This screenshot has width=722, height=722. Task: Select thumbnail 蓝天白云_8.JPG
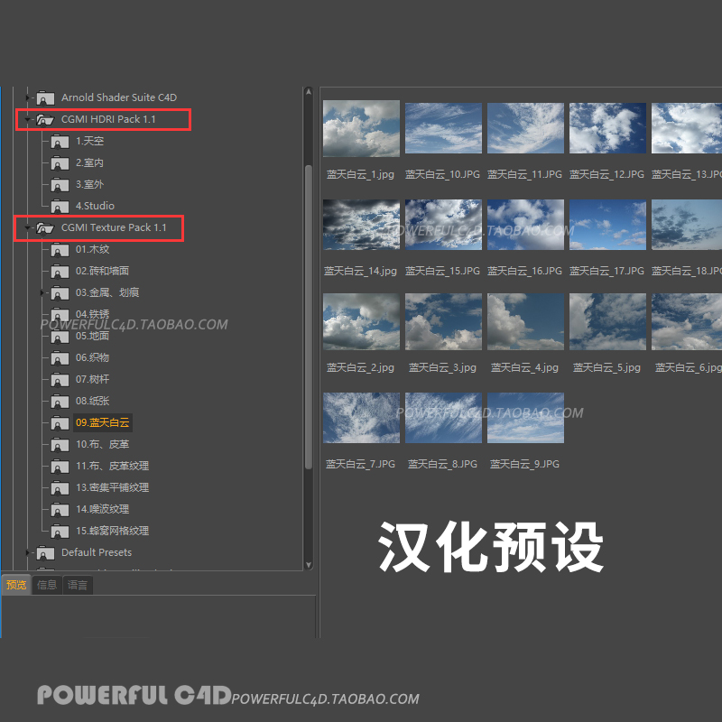coord(443,418)
